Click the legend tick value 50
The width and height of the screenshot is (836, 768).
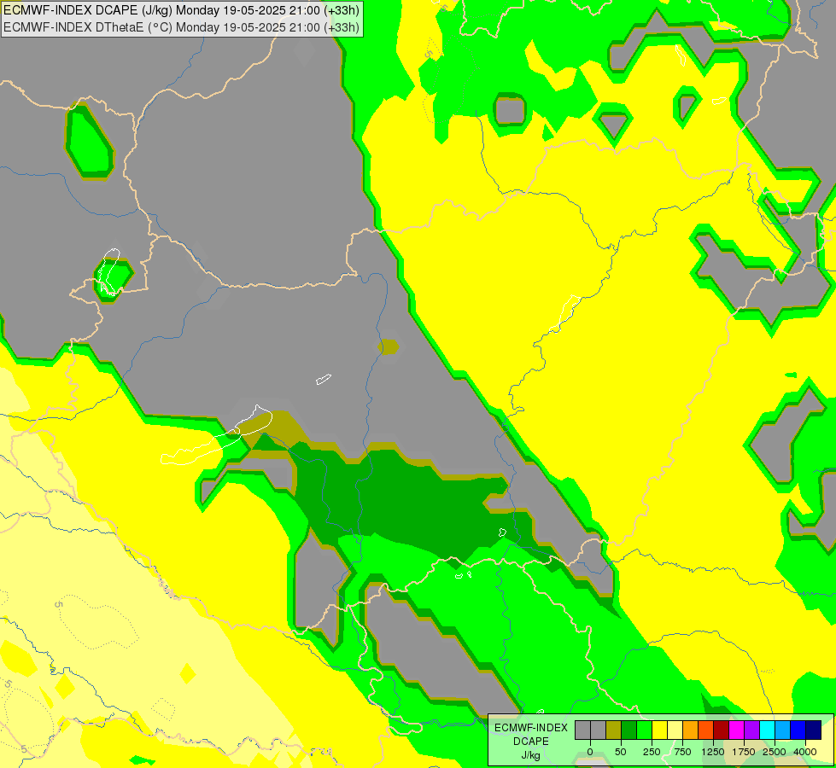[x=621, y=752]
